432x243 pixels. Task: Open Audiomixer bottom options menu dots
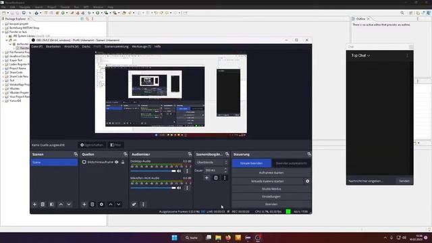tap(143, 205)
